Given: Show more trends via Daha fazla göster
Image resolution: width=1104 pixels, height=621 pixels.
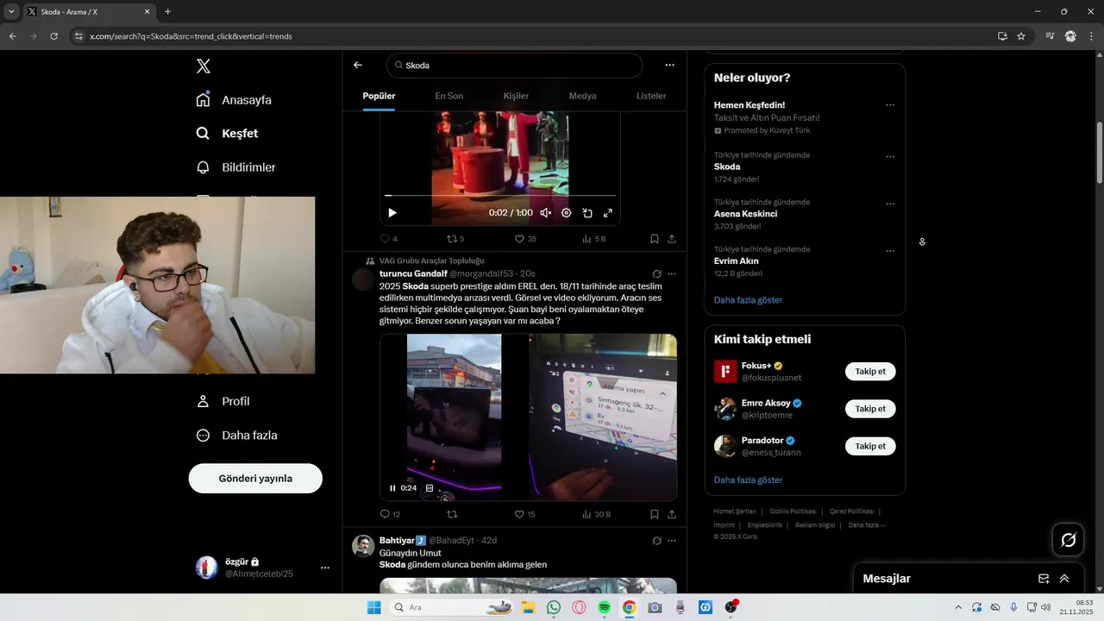Looking at the screenshot, I should pos(748,300).
